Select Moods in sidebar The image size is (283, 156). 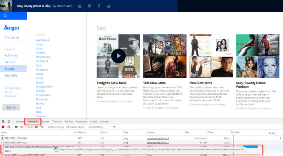13,69
